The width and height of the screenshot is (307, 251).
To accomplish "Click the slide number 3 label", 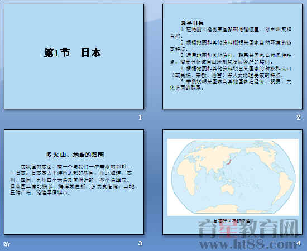I will [140, 243].
